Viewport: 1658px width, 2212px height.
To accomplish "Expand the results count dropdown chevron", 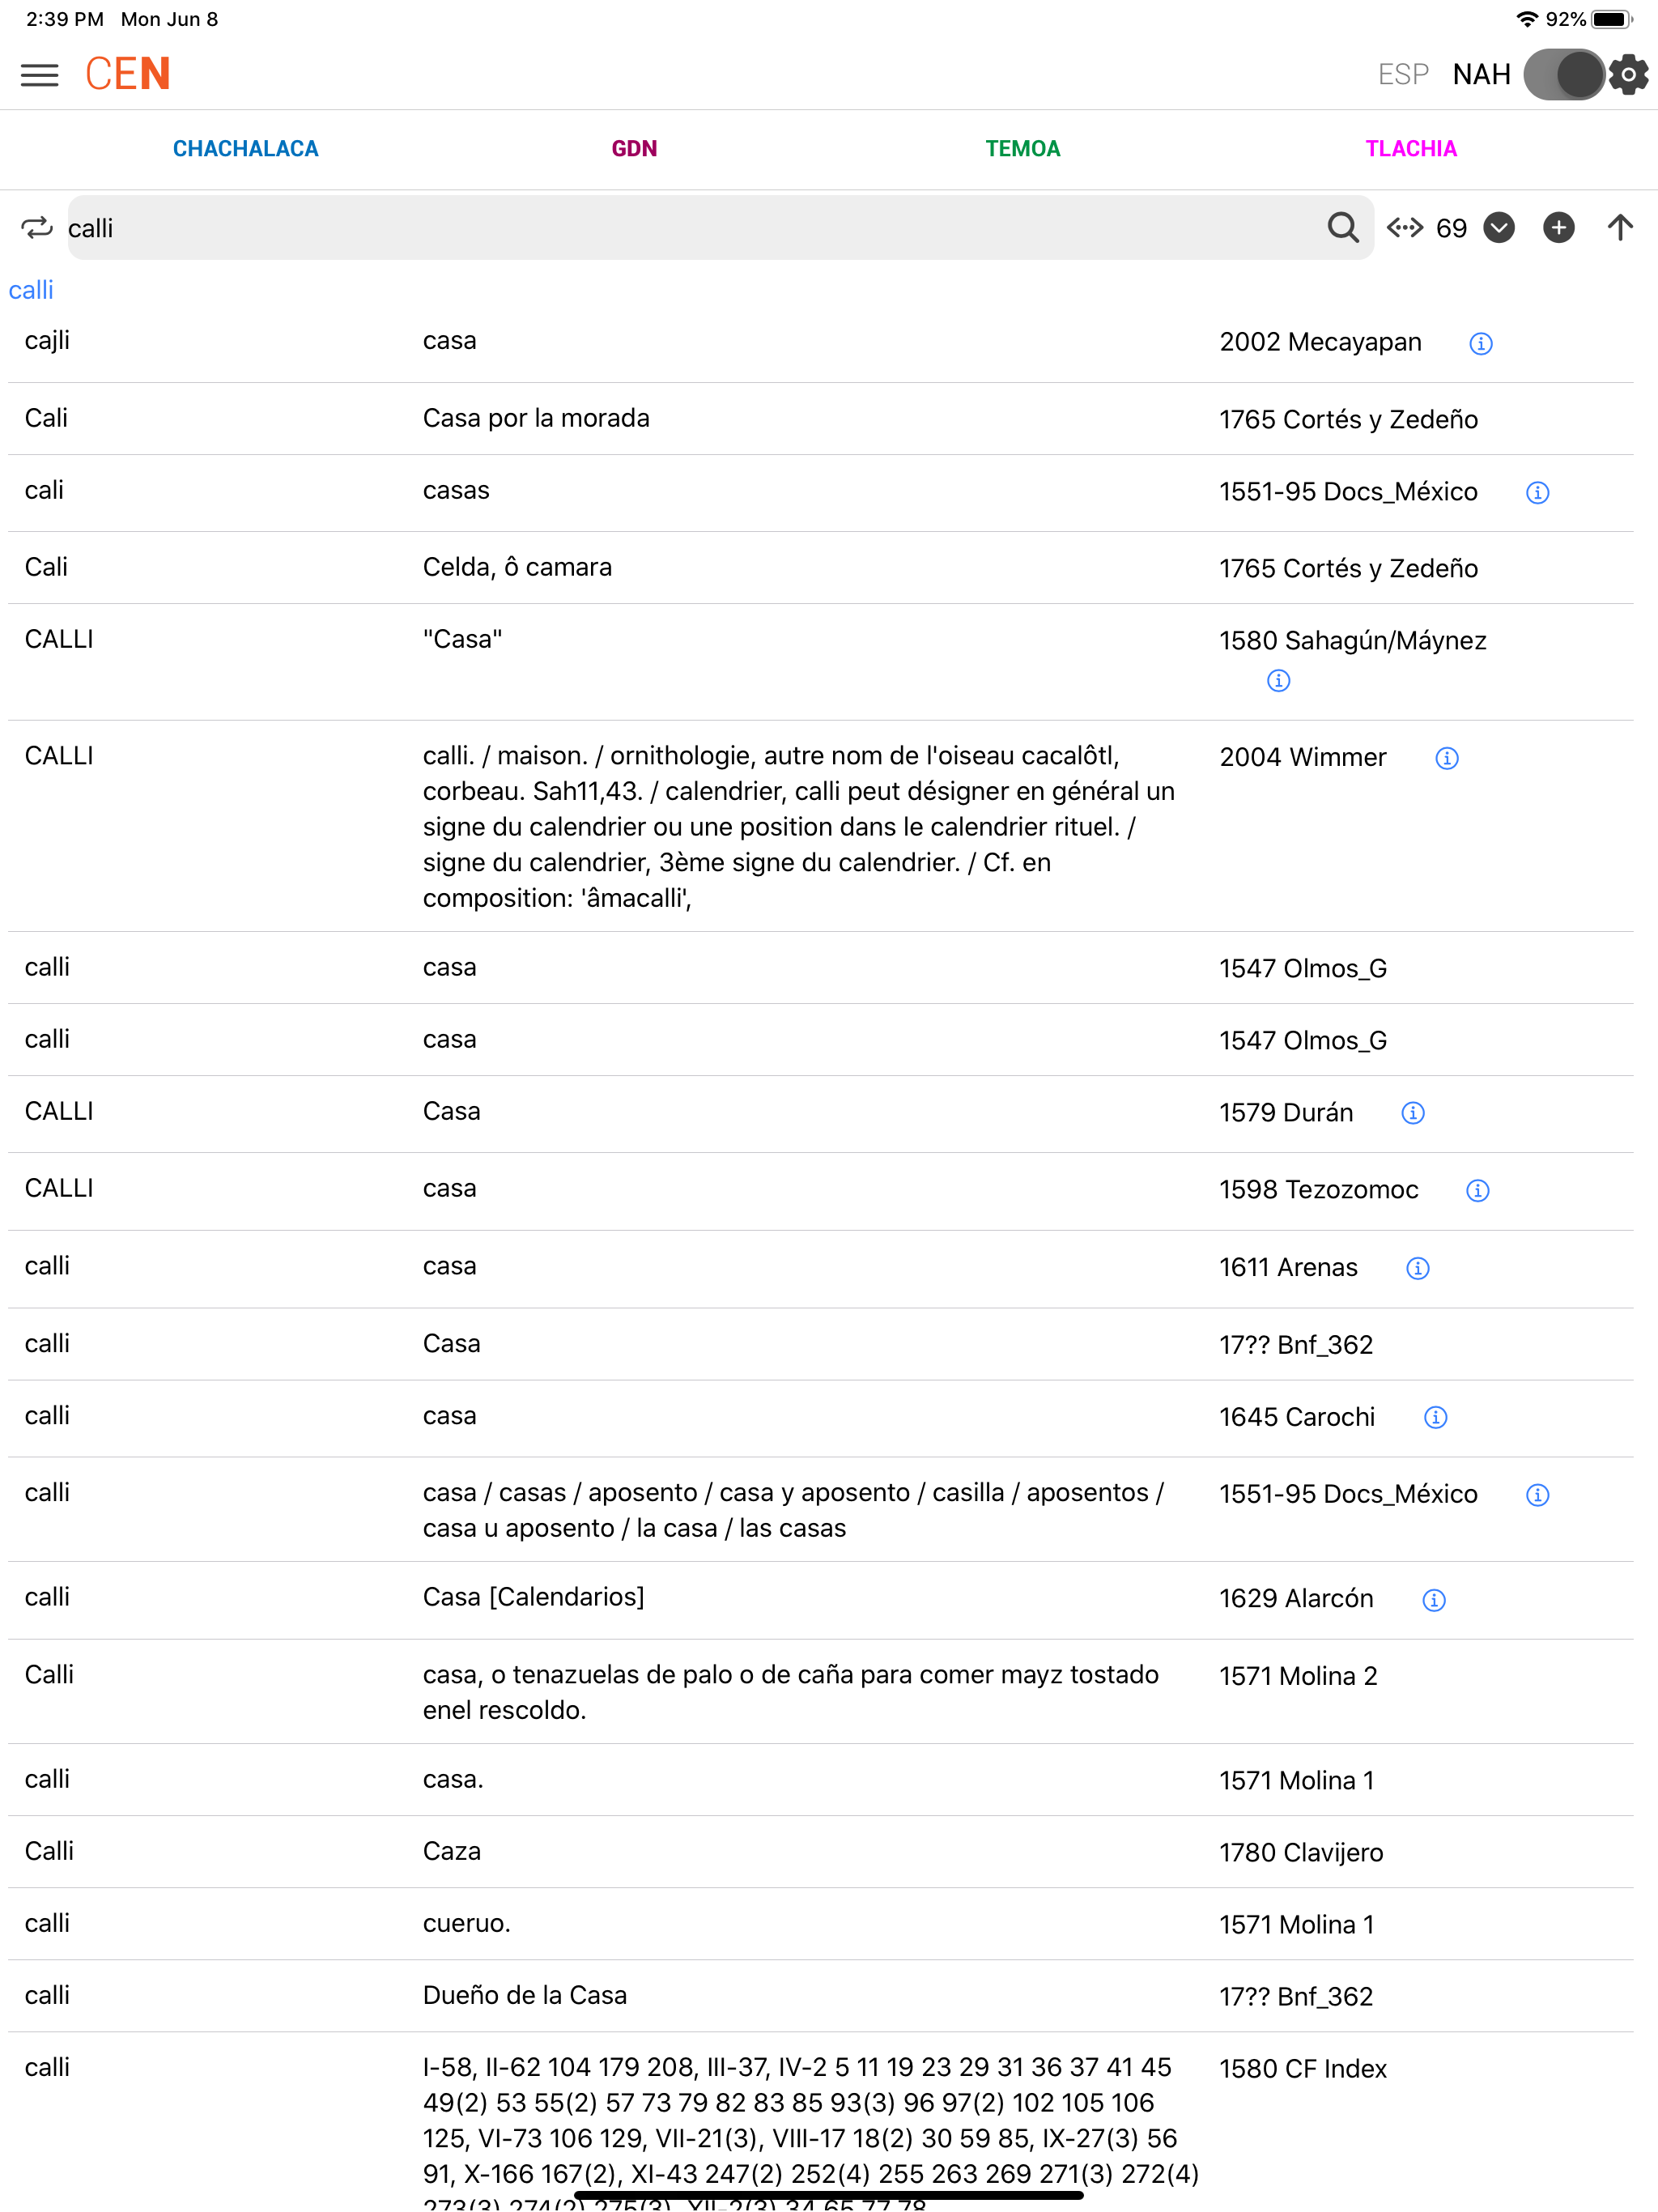I will pyautogui.click(x=1498, y=228).
